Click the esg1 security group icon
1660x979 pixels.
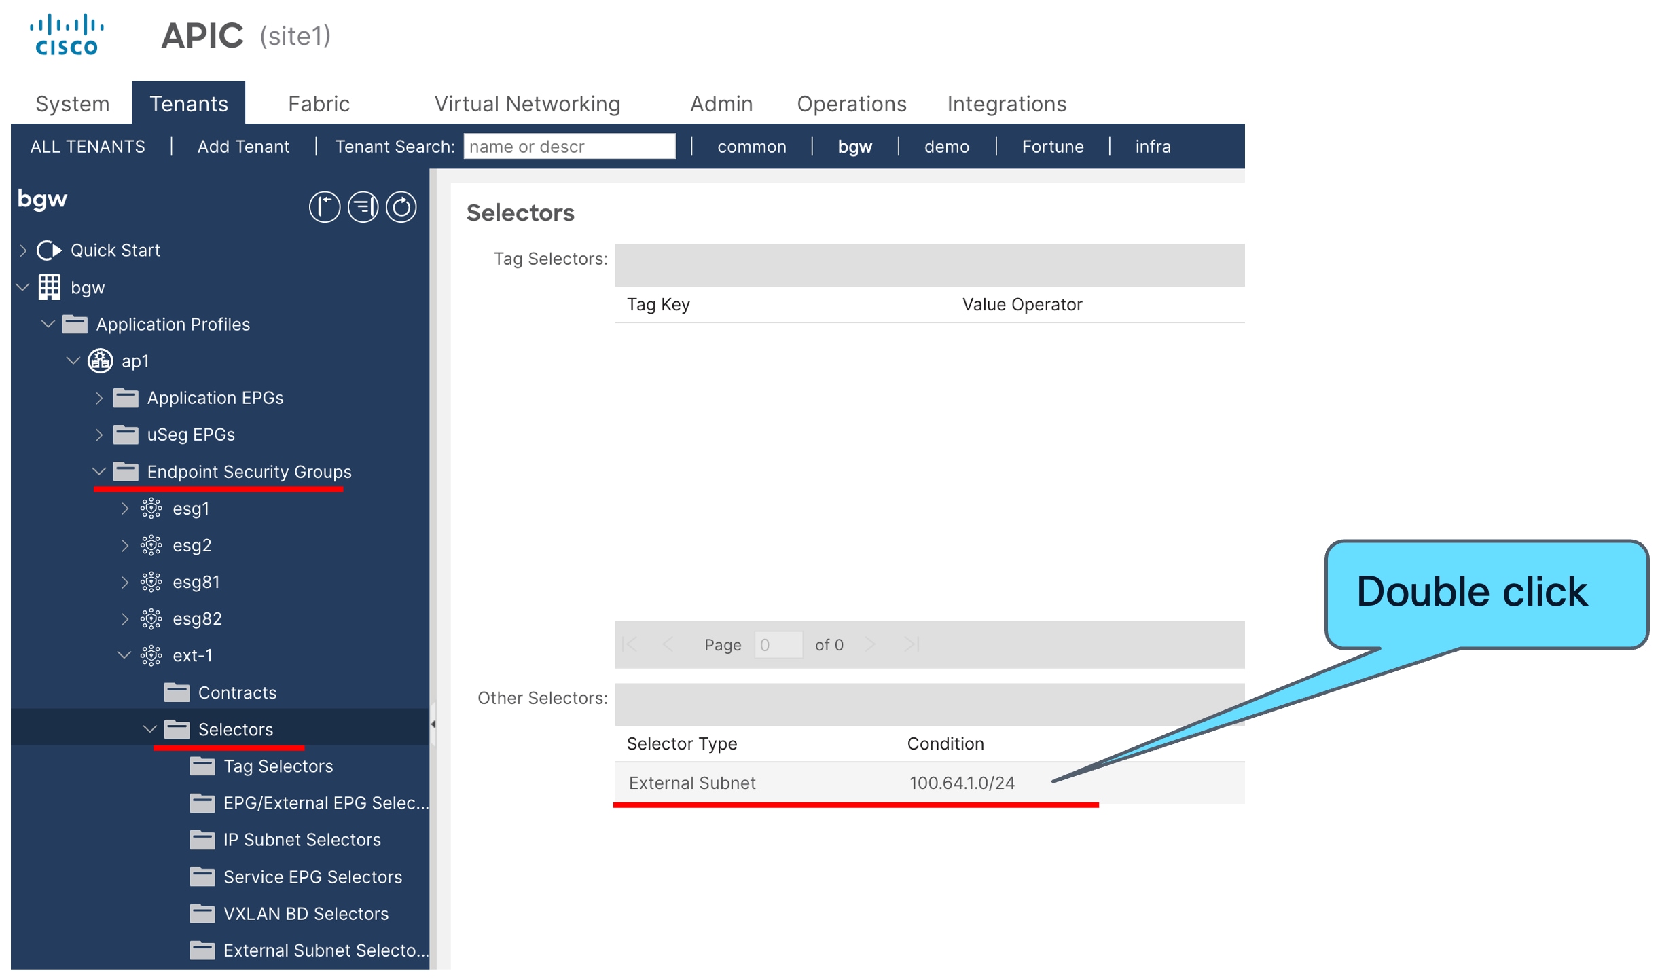pyautogui.click(x=151, y=509)
